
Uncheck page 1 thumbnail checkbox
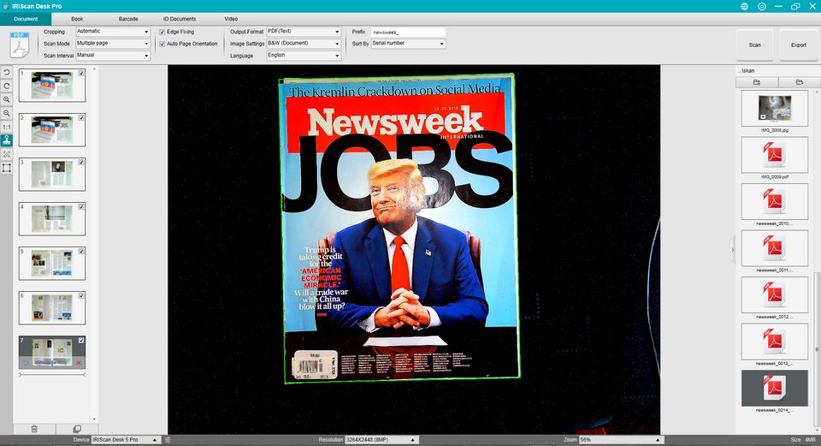(81, 74)
